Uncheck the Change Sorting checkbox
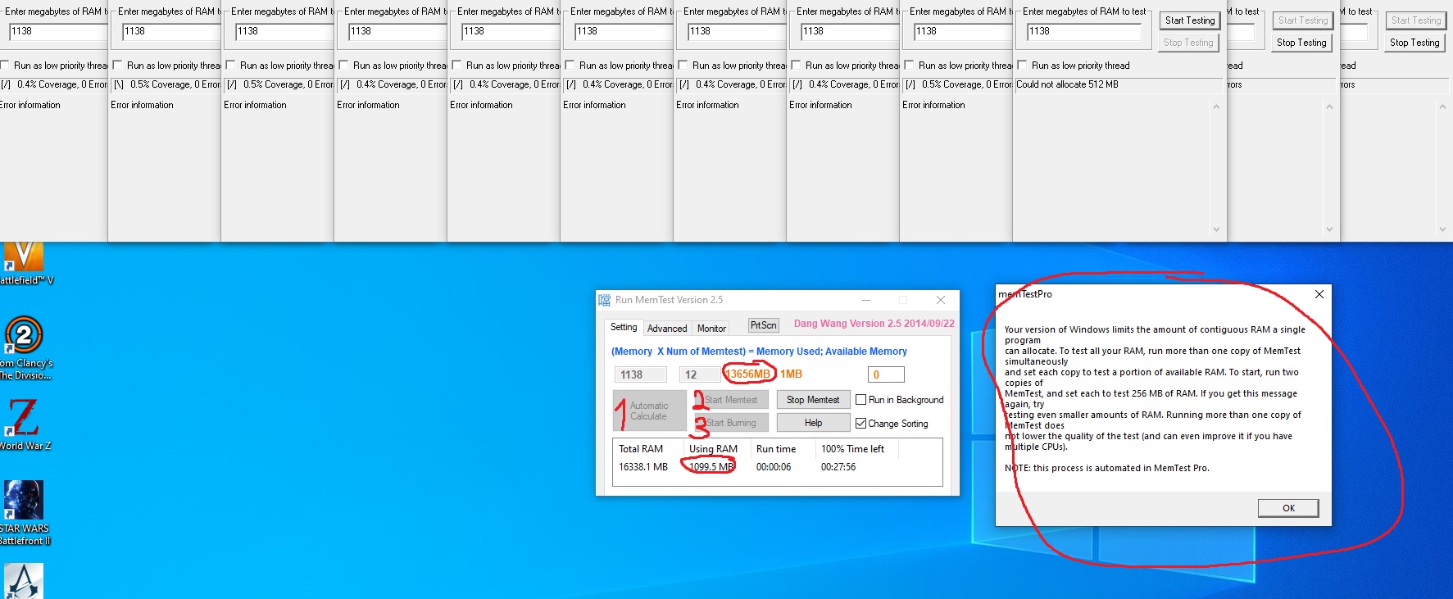Screen dimensions: 1453x599 [860, 424]
